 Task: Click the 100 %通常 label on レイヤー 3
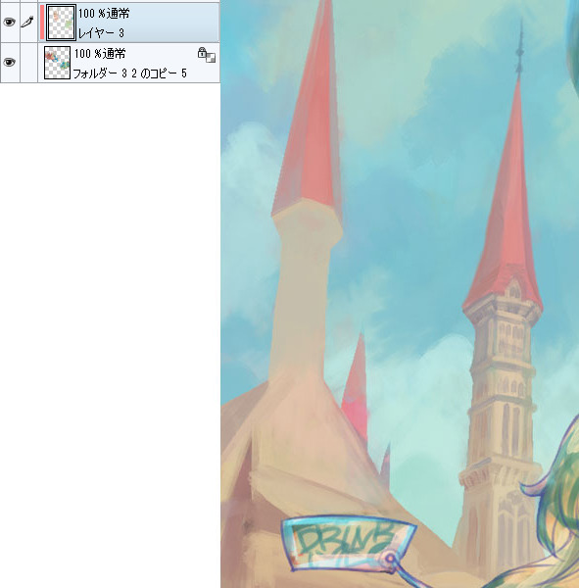point(104,14)
